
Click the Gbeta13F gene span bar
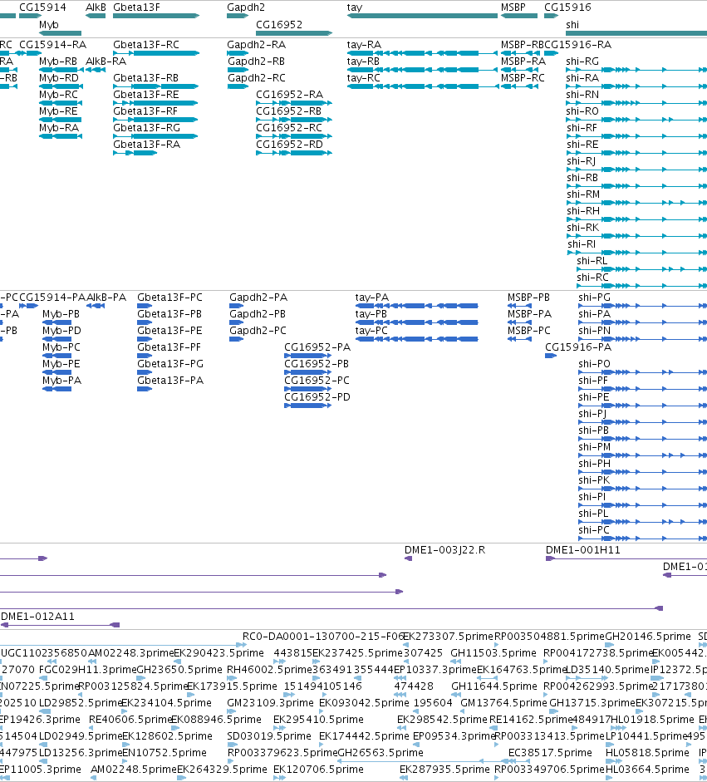click(156, 16)
